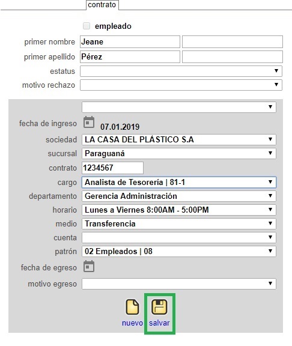This screenshot has width=292, height=346.
Task: Open the motivo rechazo dropdown
Action: 181,85
